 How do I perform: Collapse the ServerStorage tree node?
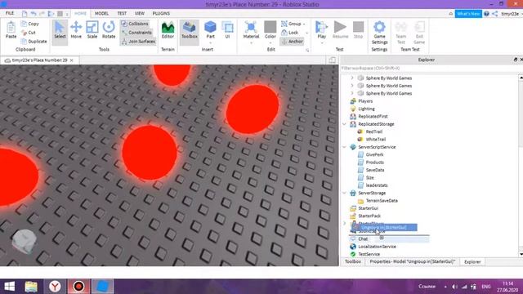(345, 193)
